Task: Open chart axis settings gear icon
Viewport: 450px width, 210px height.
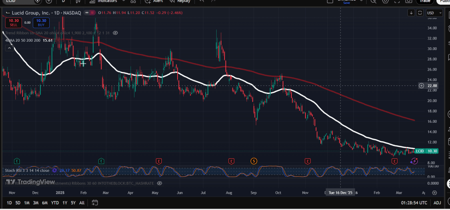Action: (434, 192)
